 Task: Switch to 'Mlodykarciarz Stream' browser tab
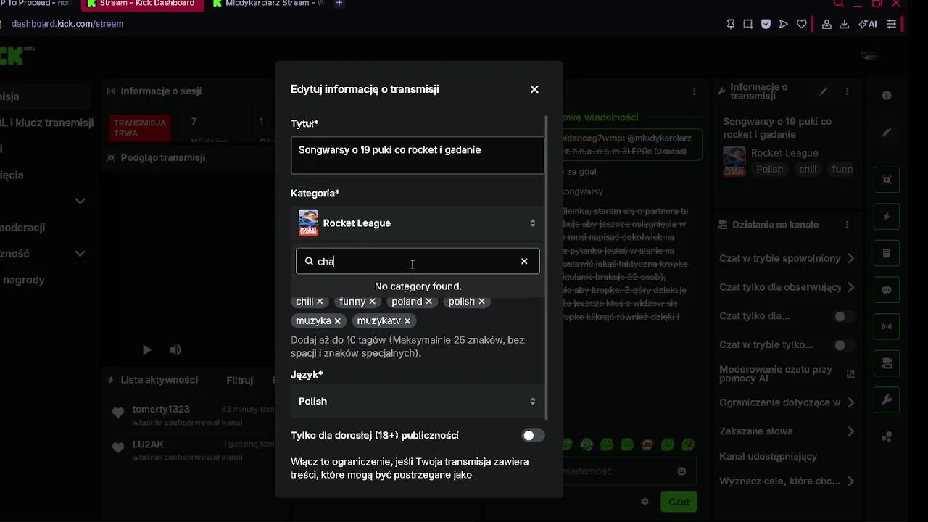(268, 4)
